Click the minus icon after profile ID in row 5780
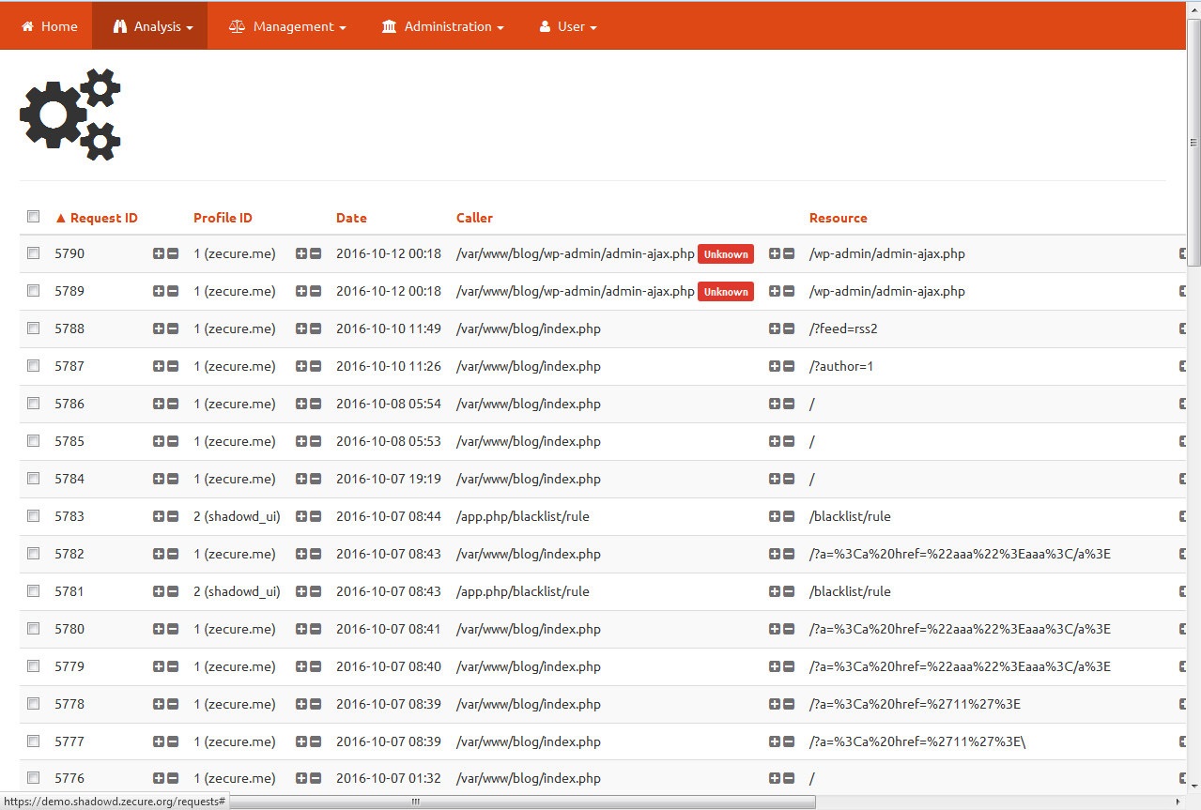 click(316, 629)
